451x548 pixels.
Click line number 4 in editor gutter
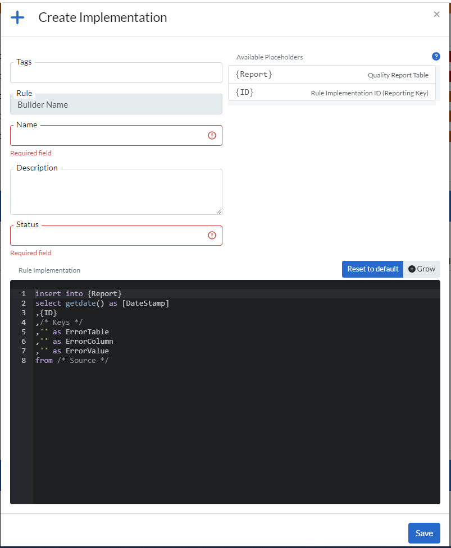point(24,323)
